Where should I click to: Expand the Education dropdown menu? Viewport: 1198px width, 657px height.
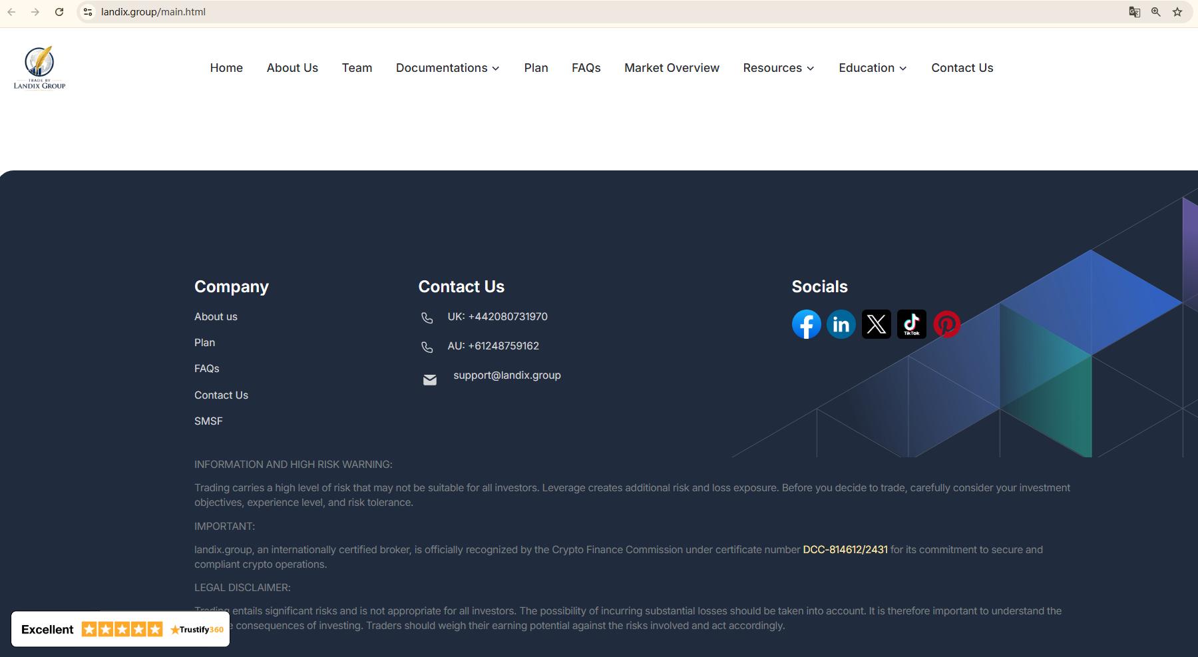[873, 68]
